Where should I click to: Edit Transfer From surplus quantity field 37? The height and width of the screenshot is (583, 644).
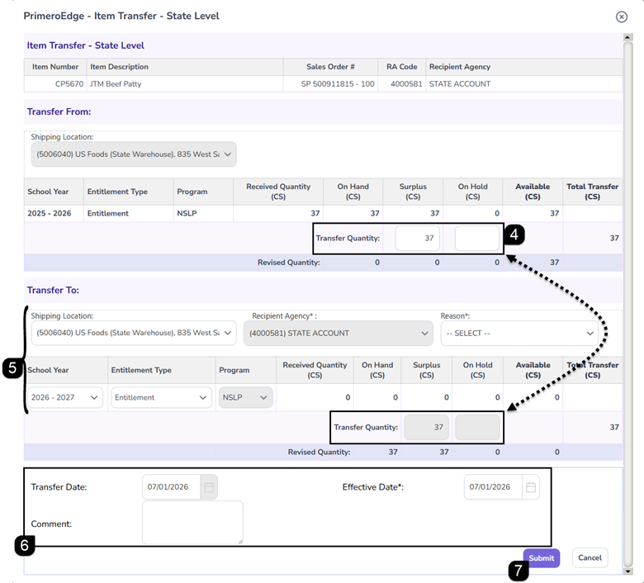[x=417, y=239]
